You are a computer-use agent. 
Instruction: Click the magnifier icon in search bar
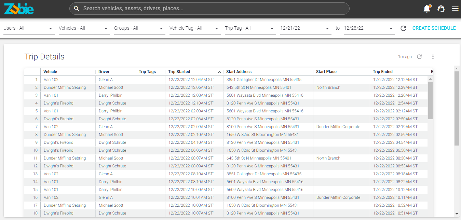77,9
